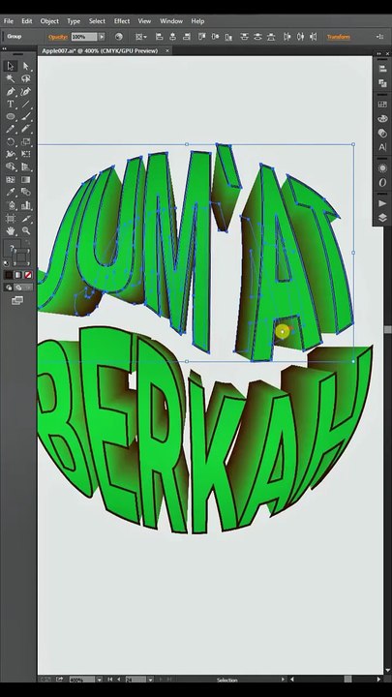Viewport: 392px width, 697px height.
Task: Select the Column Graph tool
Action: [x=26, y=205]
